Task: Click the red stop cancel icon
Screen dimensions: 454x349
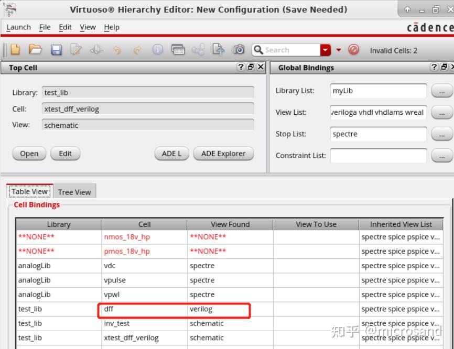Action: pyautogui.click(x=353, y=50)
